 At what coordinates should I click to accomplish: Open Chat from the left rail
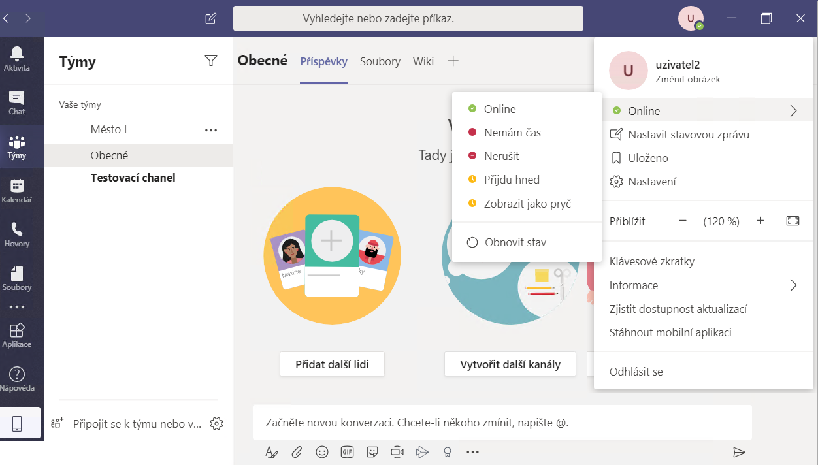pyautogui.click(x=17, y=103)
